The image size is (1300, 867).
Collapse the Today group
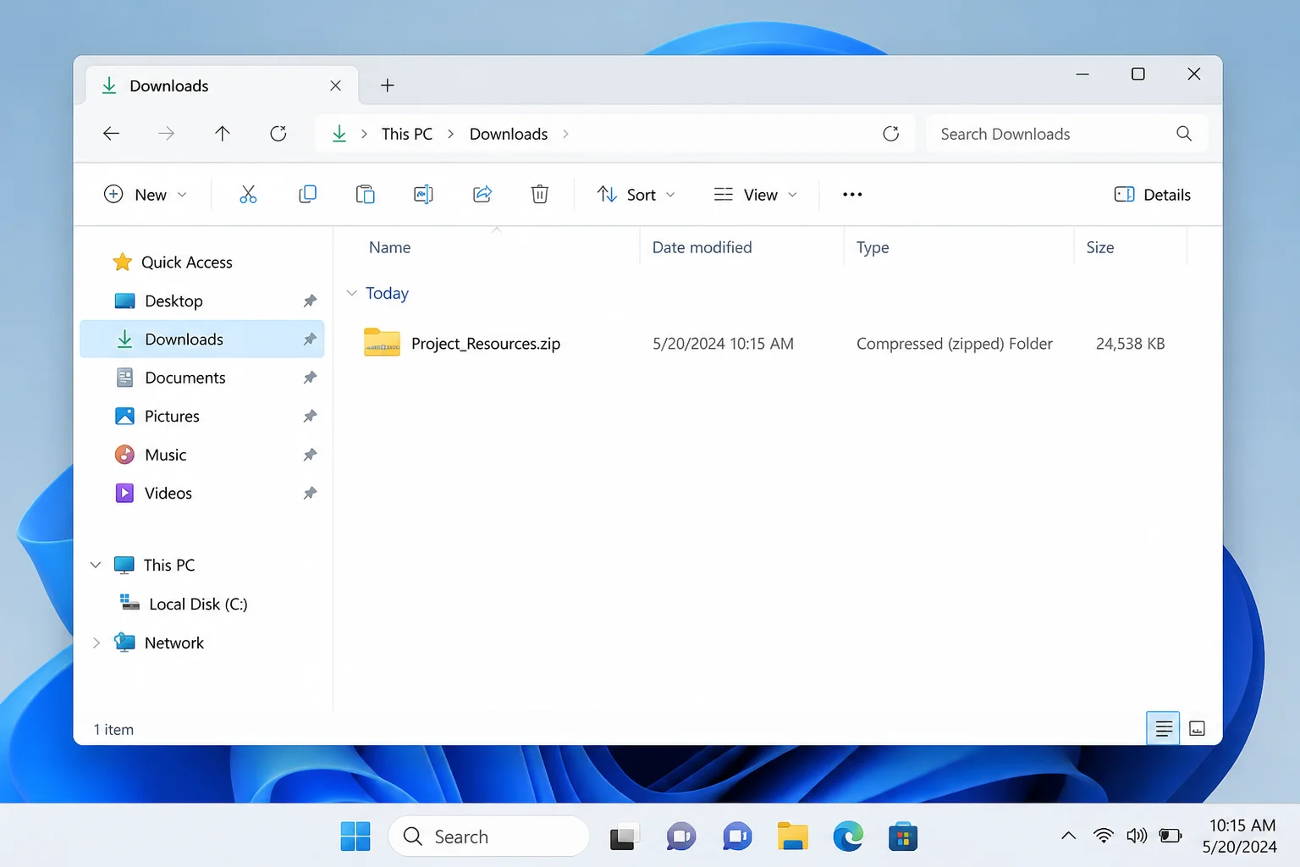[352, 293]
